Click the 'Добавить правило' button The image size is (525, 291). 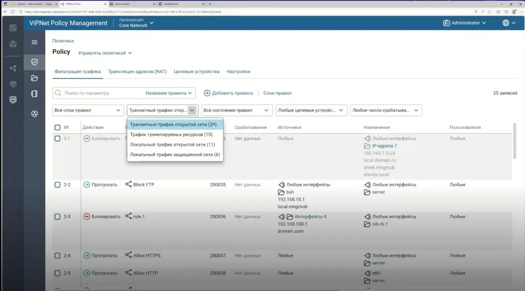(x=229, y=93)
